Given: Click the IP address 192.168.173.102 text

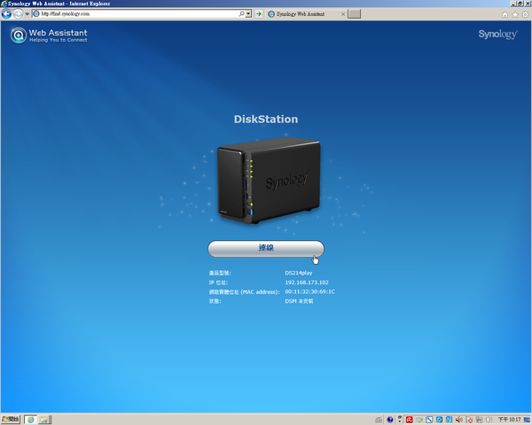Looking at the screenshot, I should tap(307, 282).
